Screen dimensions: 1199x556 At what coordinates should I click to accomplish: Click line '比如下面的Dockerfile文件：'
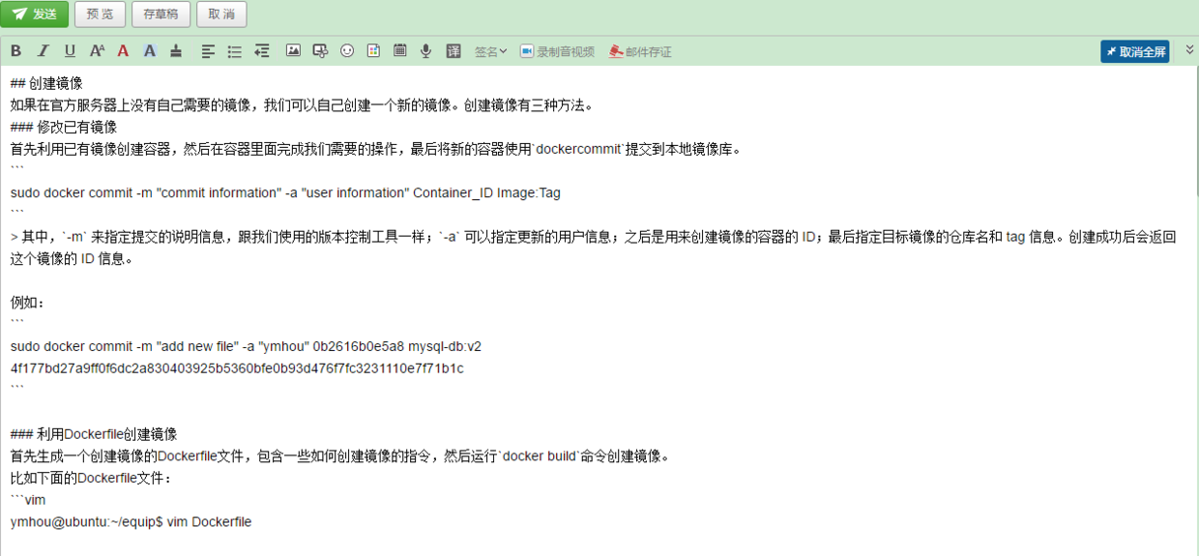[91, 478]
